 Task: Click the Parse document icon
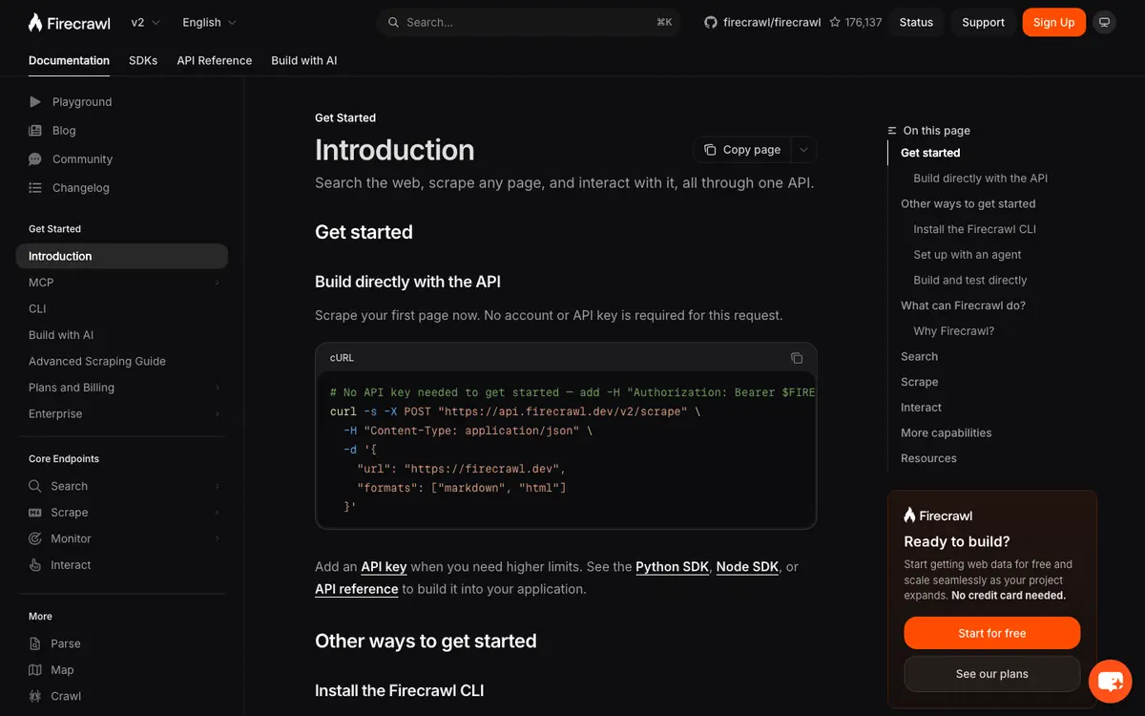pos(35,643)
